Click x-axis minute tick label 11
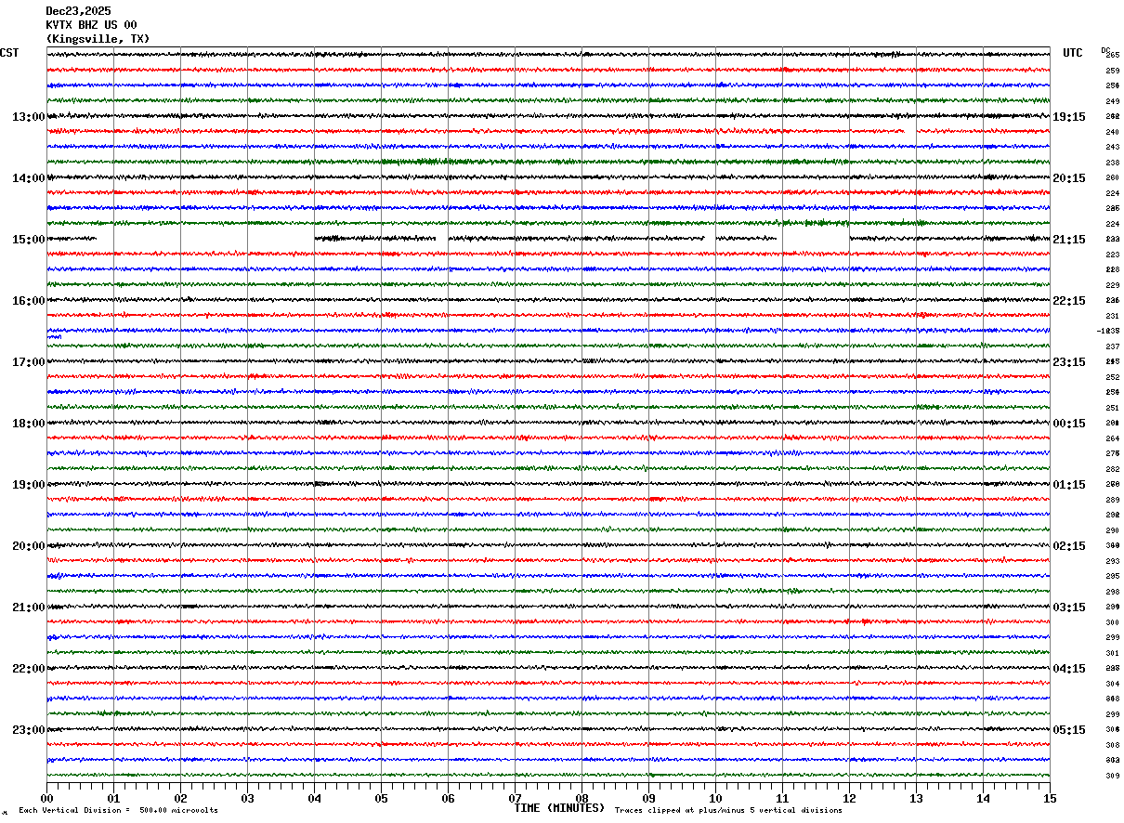This screenshot has height=823, width=1124. tap(782, 798)
